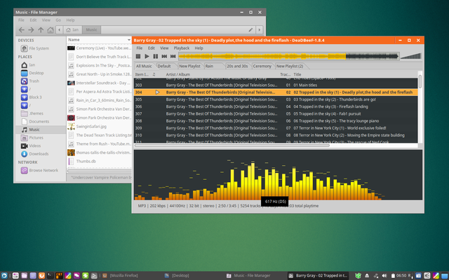Switch to the Ceremony playlist tab

[x=262, y=66]
